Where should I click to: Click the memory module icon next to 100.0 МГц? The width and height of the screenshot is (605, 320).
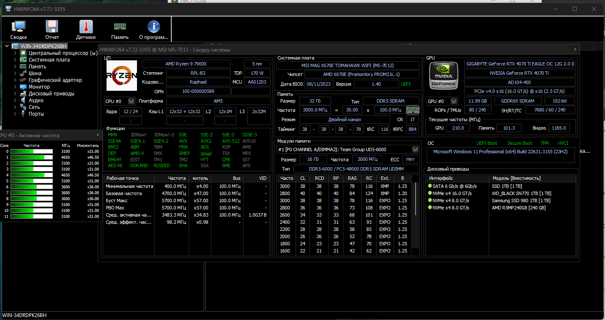413,110
